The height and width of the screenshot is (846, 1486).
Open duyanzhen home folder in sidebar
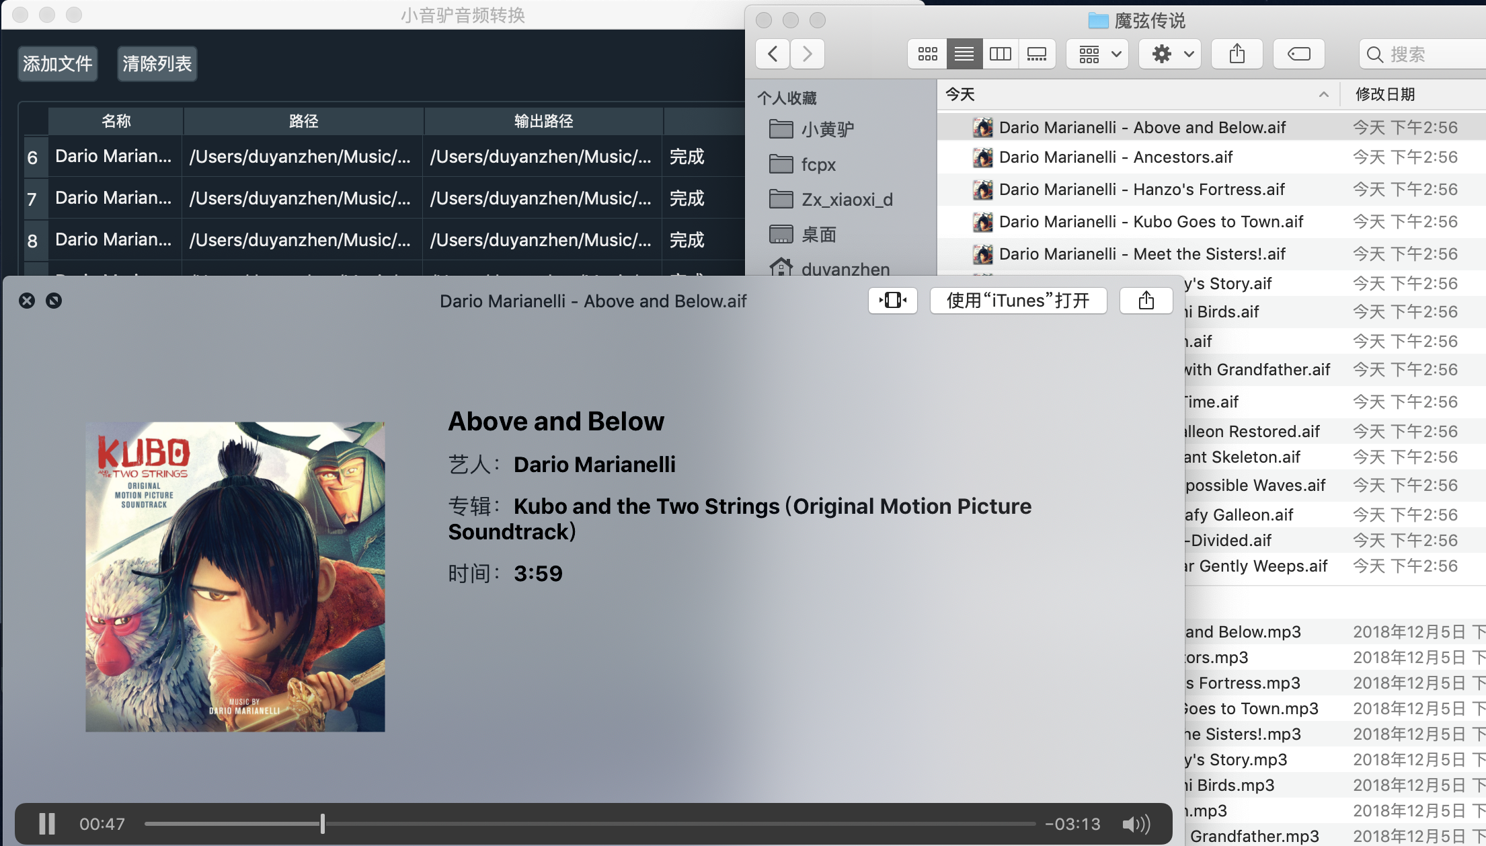(829, 268)
